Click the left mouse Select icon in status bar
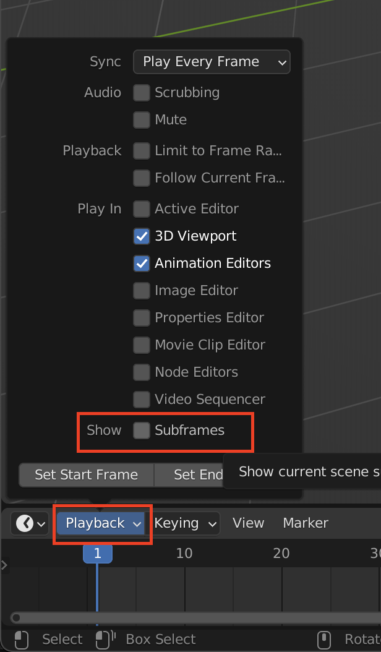Viewport: 381px width, 652px height. [22, 639]
